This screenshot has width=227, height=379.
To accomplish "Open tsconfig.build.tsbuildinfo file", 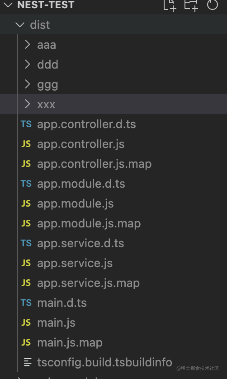I will pos(113,362).
